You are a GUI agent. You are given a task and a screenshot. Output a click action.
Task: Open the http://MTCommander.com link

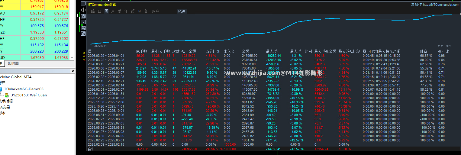tap(441, 5)
